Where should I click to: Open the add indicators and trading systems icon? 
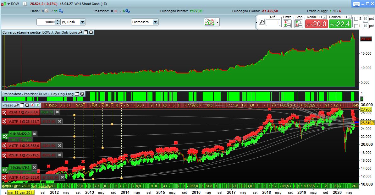pyautogui.click(x=209, y=22)
